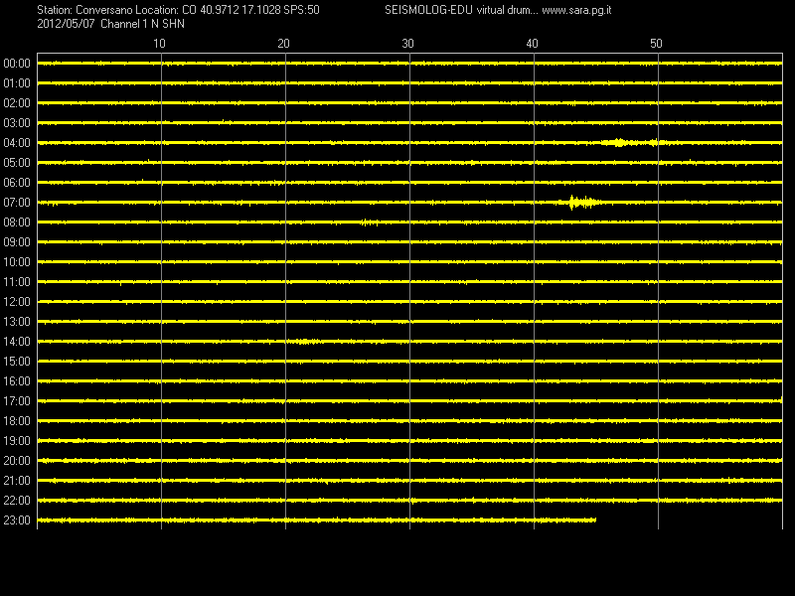Click the 14:00 hour label
The image size is (795, 596).
click(17, 342)
